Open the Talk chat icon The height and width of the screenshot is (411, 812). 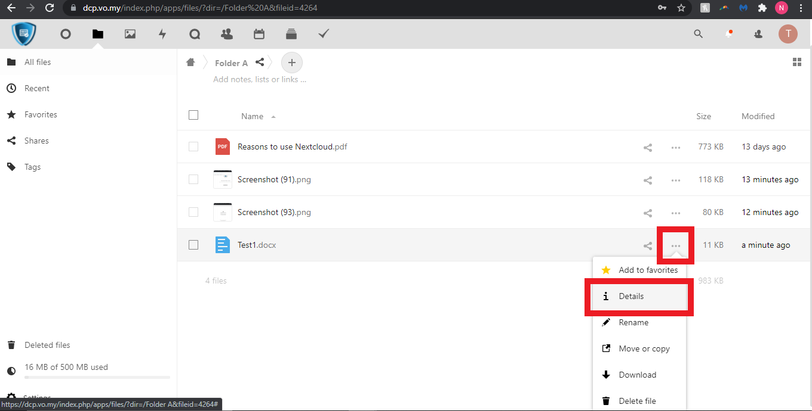click(195, 34)
